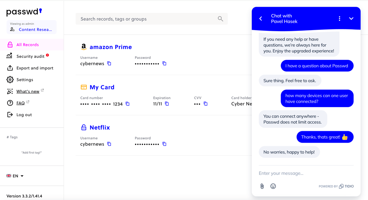This screenshot has width=368, height=200.
Task: Open Settings from the sidebar
Action: [x=25, y=80]
